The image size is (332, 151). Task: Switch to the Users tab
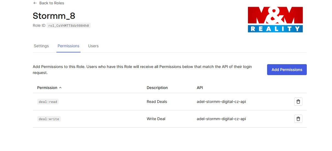93,46
